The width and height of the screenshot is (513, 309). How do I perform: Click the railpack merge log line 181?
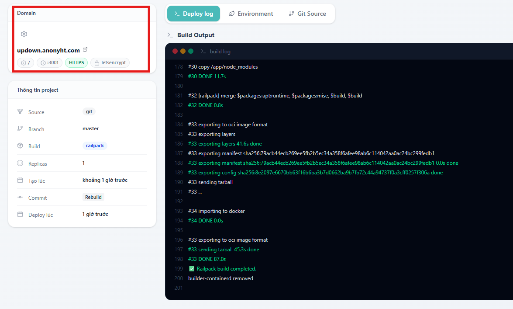[x=275, y=96]
